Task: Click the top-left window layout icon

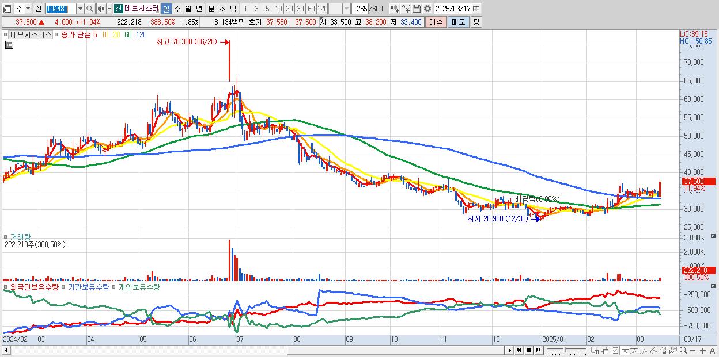Action: [x=7, y=9]
